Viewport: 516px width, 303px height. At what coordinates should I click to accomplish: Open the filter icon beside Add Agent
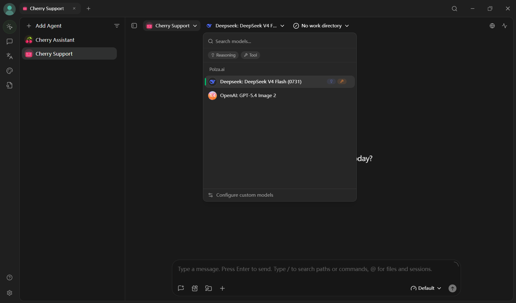(x=117, y=26)
